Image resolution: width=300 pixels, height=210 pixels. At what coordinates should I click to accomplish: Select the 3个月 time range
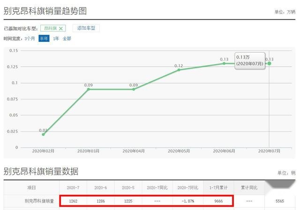pos(30,39)
